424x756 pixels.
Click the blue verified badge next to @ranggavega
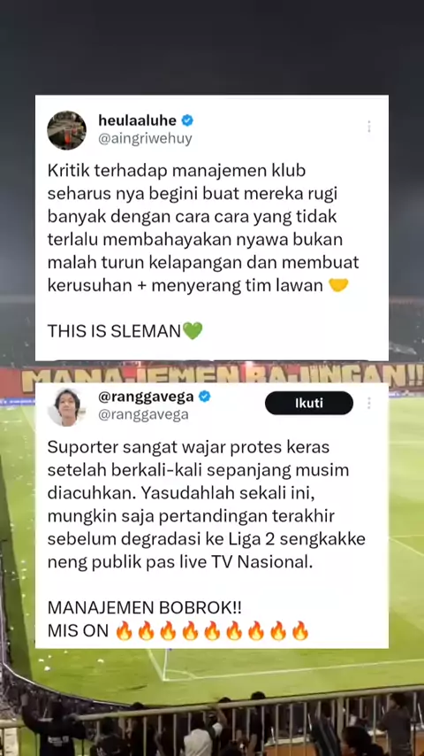pyautogui.click(x=205, y=397)
